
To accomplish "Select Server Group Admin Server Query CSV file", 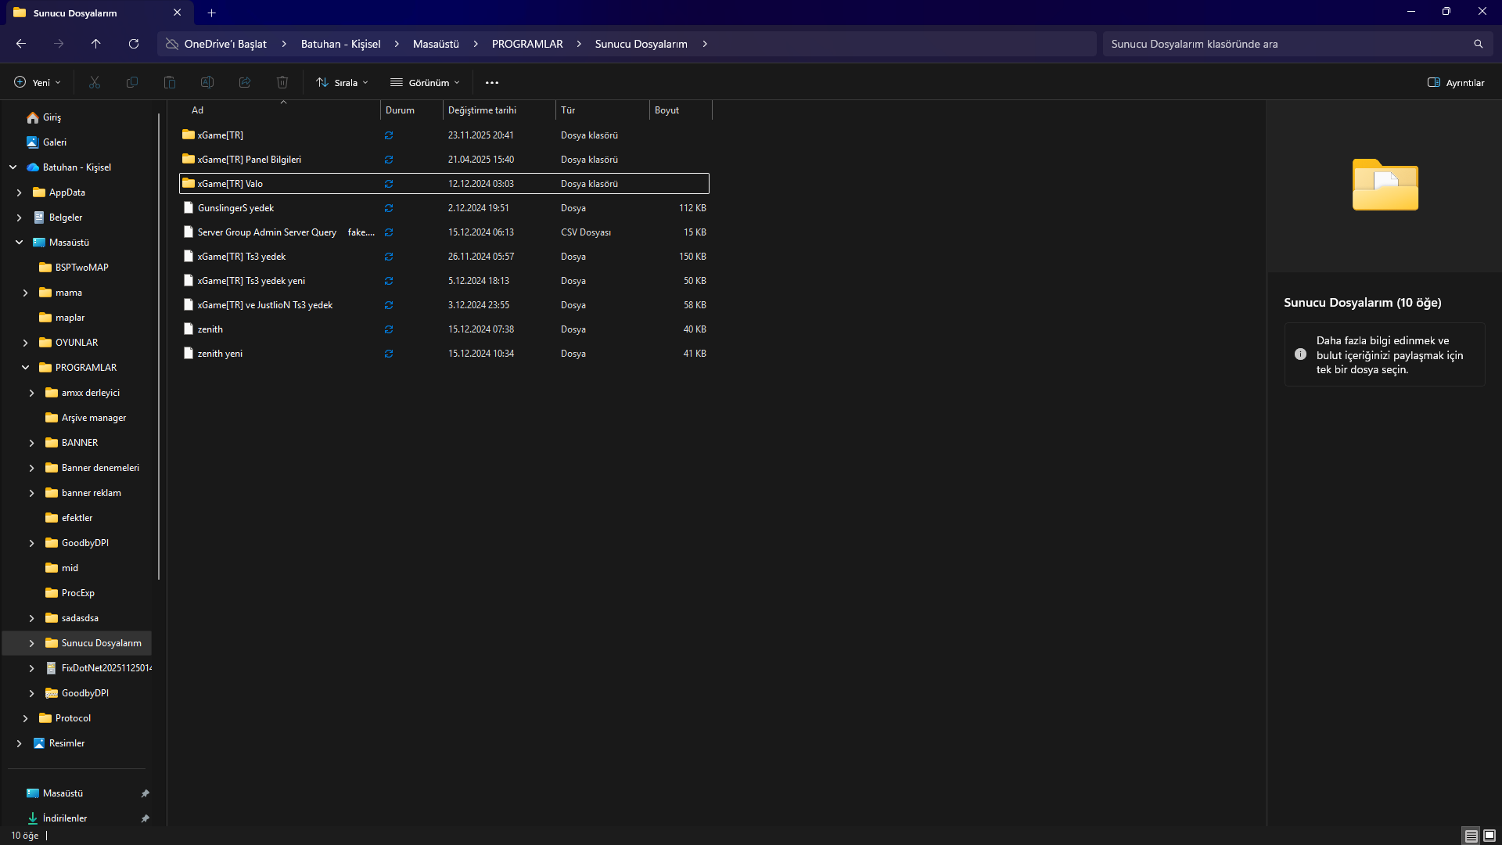I will click(x=444, y=232).
